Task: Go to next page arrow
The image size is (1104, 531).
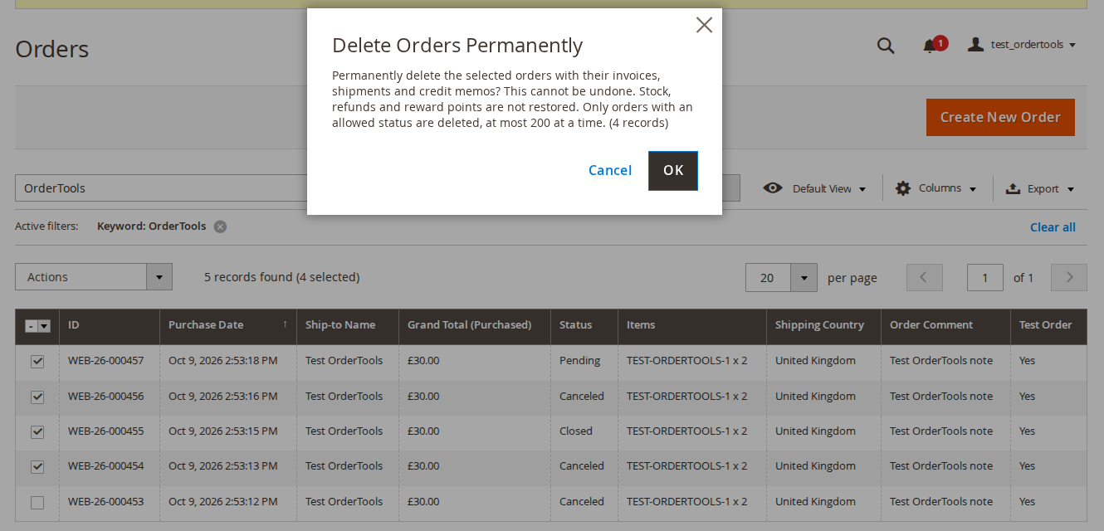Action: pos(1069,277)
